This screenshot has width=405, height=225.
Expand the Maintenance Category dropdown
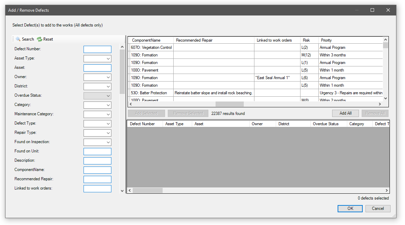coord(108,115)
